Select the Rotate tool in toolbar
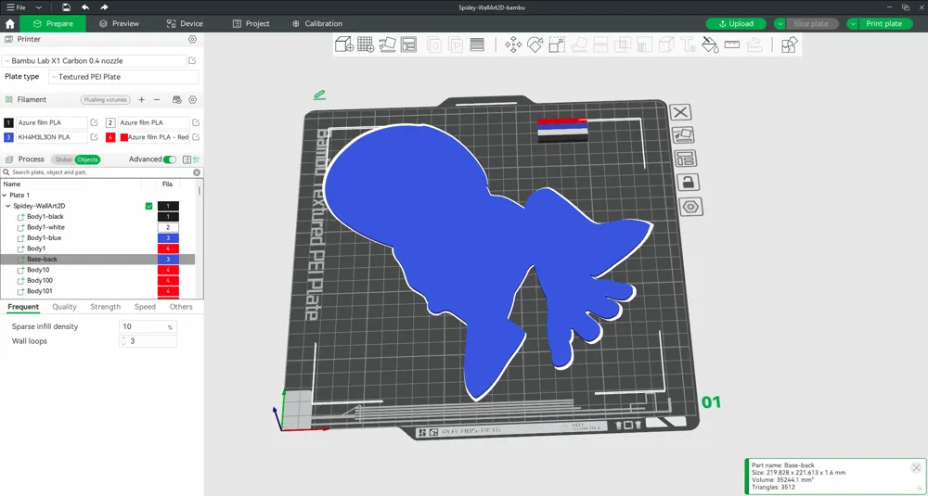The height and width of the screenshot is (496, 928). pyautogui.click(x=535, y=45)
